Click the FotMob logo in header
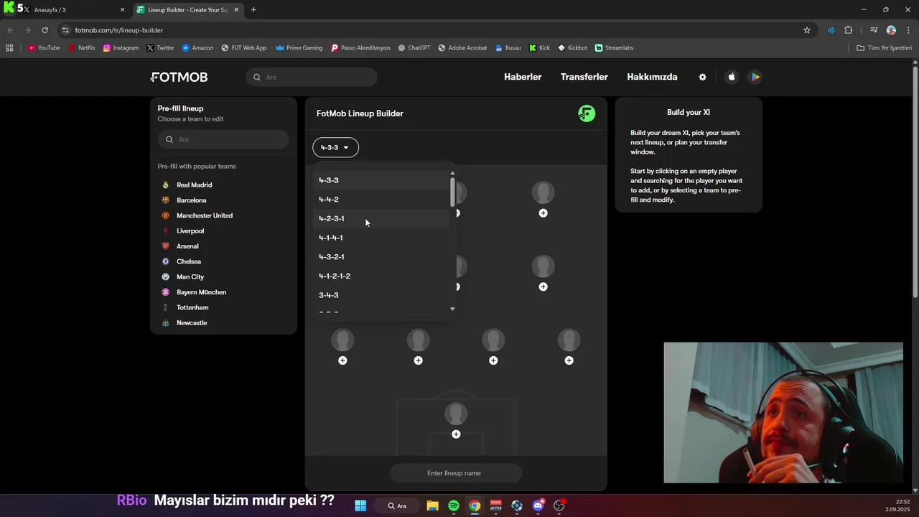 point(179,77)
